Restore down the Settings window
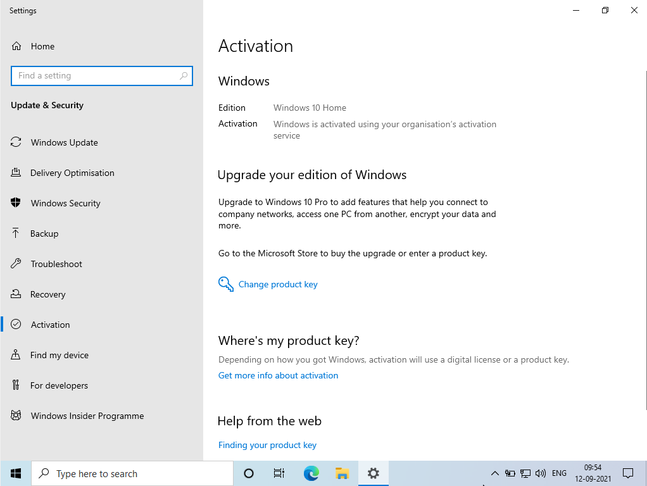The image size is (647, 486). coord(605,10)
